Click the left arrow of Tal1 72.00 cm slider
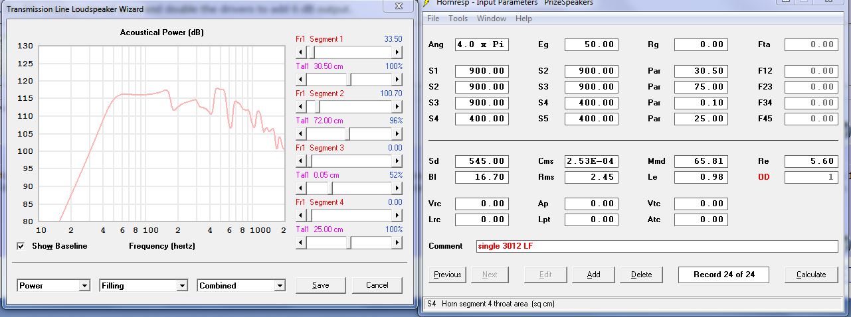Image resolution: width=851 pixels, height=317 pixels. coord(300,133)
